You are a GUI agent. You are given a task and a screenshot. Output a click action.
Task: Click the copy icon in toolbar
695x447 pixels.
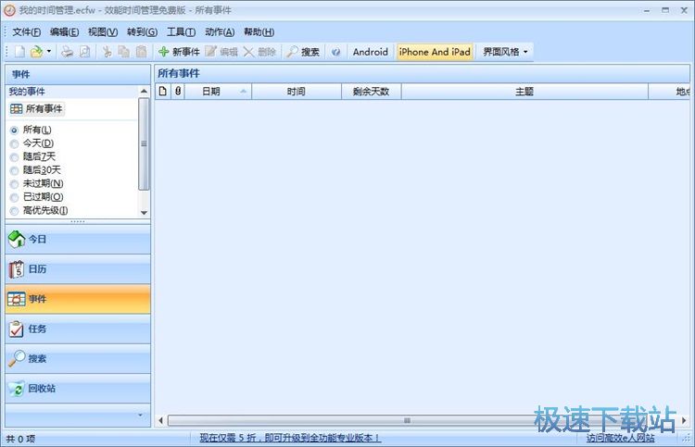pyautogui.click(x=123, y=52)
